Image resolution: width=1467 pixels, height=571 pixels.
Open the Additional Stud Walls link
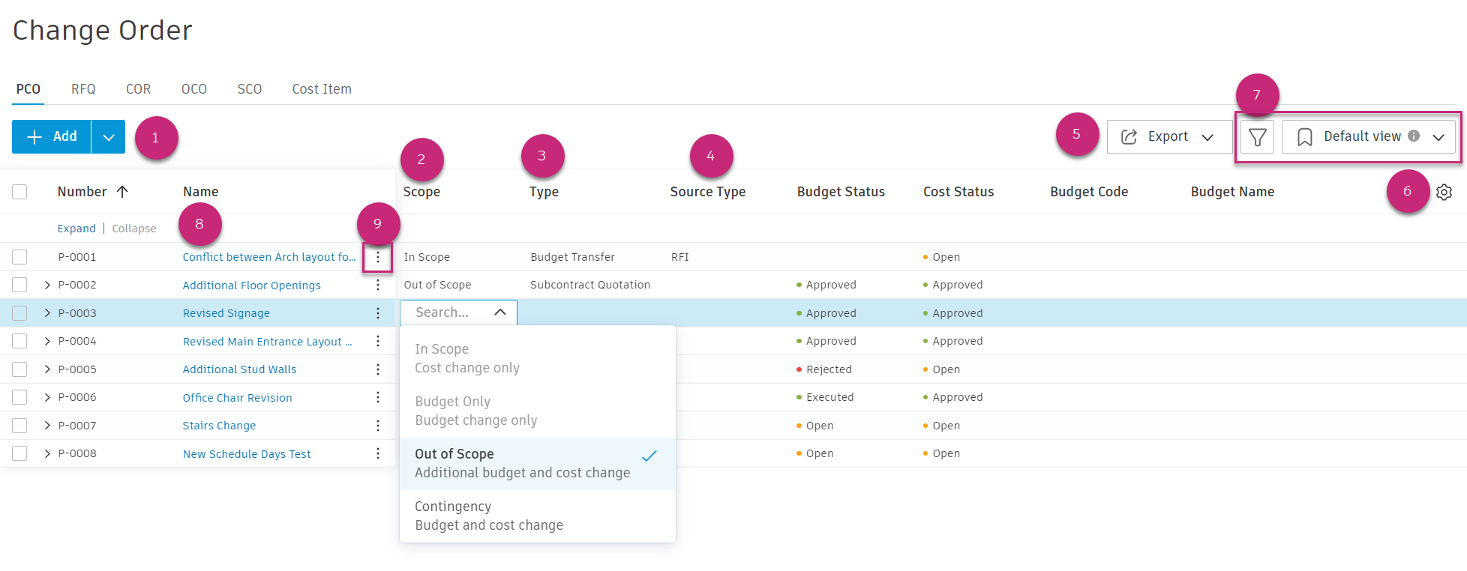pos(239,369)
